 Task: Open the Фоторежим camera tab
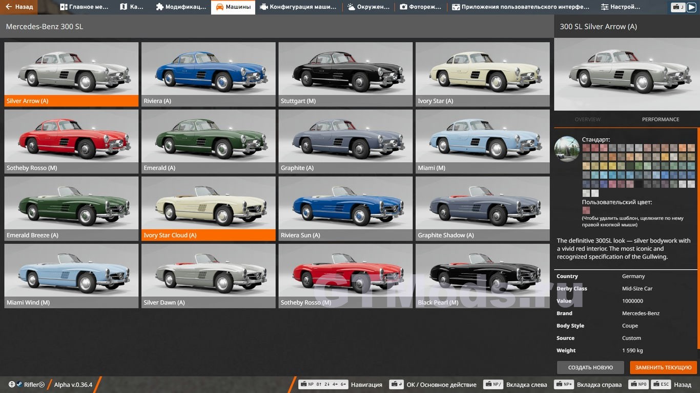pos(421,7)
